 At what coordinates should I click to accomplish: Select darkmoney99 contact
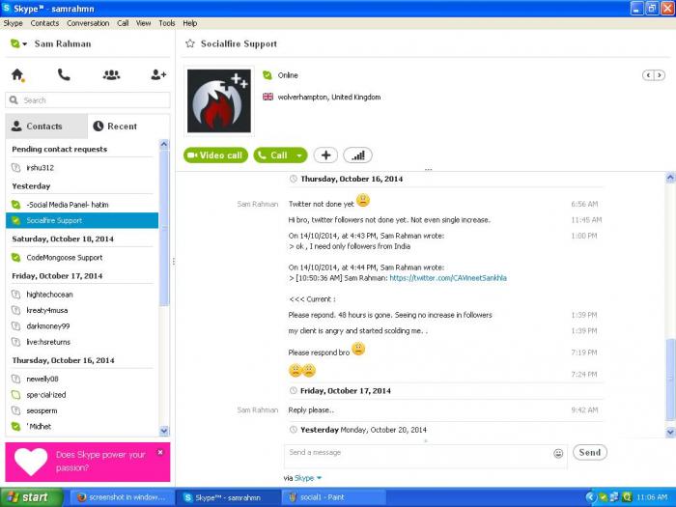[82, 326]
